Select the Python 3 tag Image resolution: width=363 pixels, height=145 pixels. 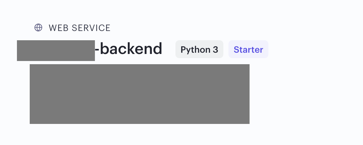tap(199, 49)
